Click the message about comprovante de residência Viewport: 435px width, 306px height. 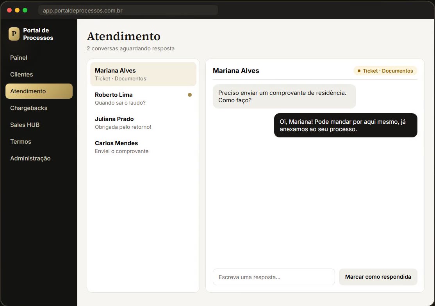(x=284, y=96)
